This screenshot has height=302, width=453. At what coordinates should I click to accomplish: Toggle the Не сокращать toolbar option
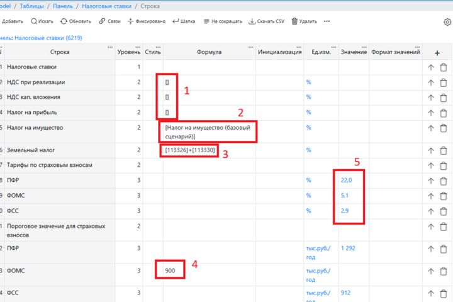point(223,21)
